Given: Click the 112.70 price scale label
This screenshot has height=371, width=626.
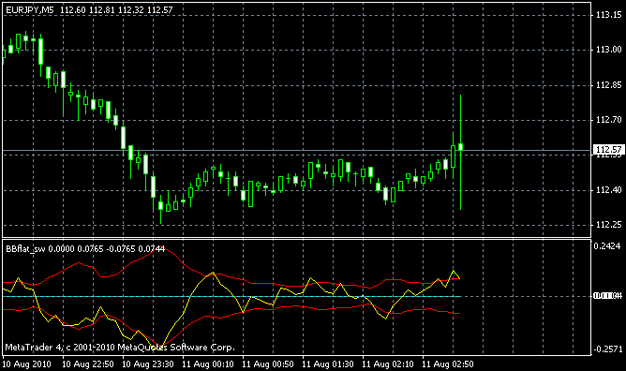Looking at the screenshot, I should (x=609, y=120).
